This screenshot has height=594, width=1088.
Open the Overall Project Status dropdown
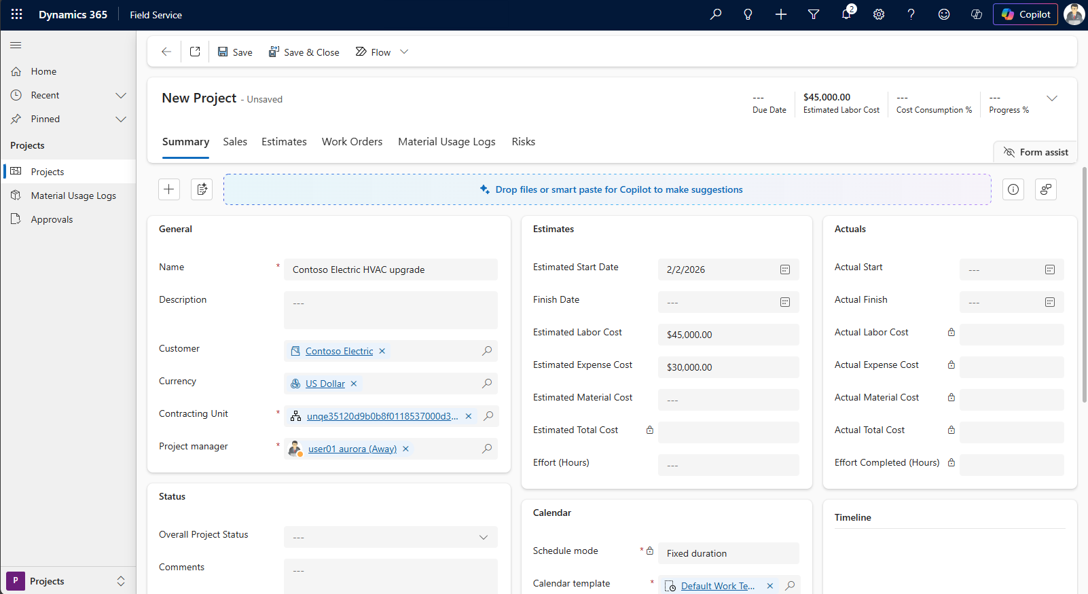[x=391, y=537]
